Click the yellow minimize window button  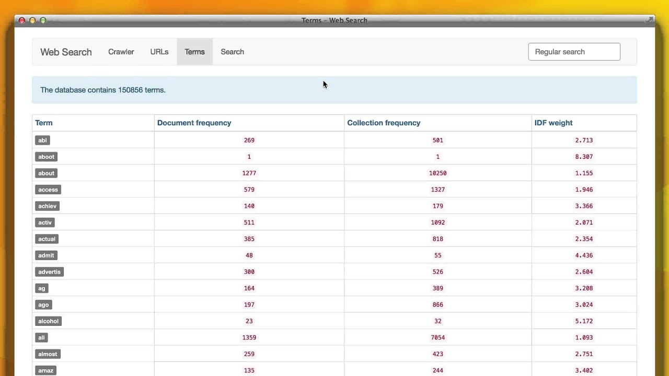pyautogui.click(x=32, y=20)
